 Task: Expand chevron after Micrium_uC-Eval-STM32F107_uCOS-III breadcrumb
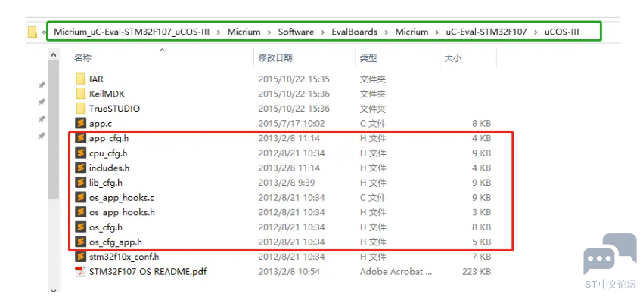pos(219,32)
